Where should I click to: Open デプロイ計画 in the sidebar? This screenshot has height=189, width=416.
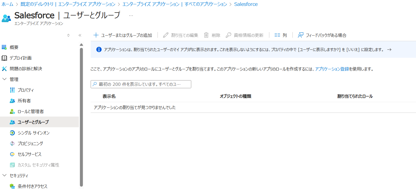point(21,58)
